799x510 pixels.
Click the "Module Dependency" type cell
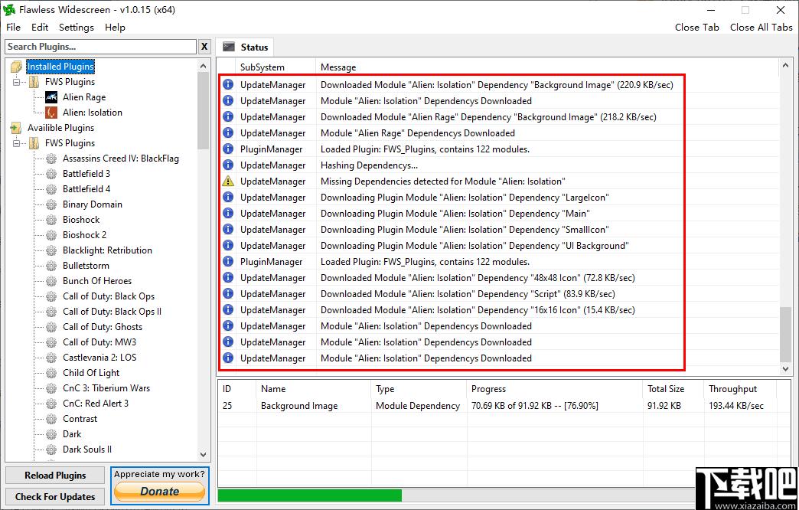pyautogui.click(x=418, y=405)
